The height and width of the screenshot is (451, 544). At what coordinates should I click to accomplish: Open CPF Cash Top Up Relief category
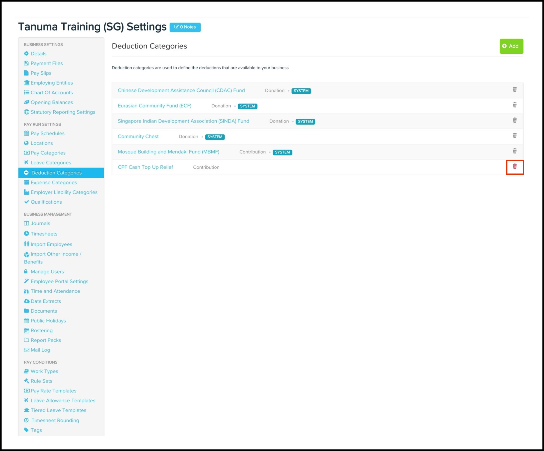(145, 167)
